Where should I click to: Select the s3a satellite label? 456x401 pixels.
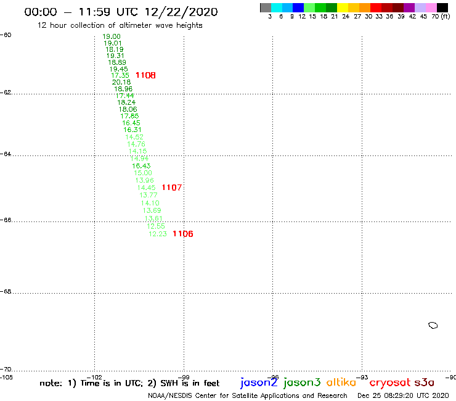tap(425, 382)
